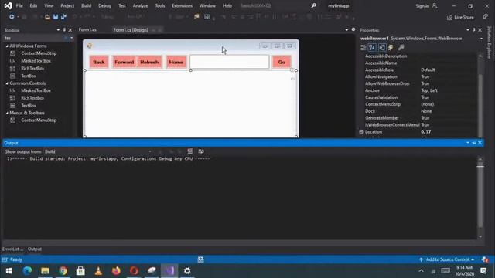The width and height of the screenshot is (495, 278).
Task: Toggle Categorized view in Properties panel
Action: click(364, 47)
